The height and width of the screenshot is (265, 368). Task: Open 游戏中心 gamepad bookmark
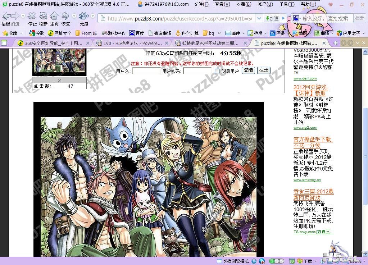pos(113,33)
